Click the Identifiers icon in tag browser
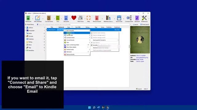This screenshot has width=197, height=110. click(x=27, y=50)
